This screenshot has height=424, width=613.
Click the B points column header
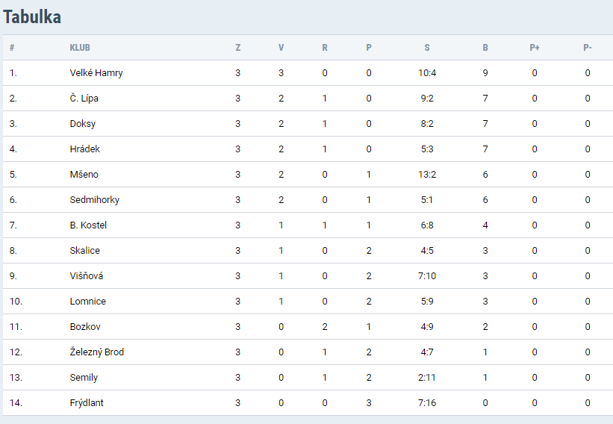coord(485,48)
